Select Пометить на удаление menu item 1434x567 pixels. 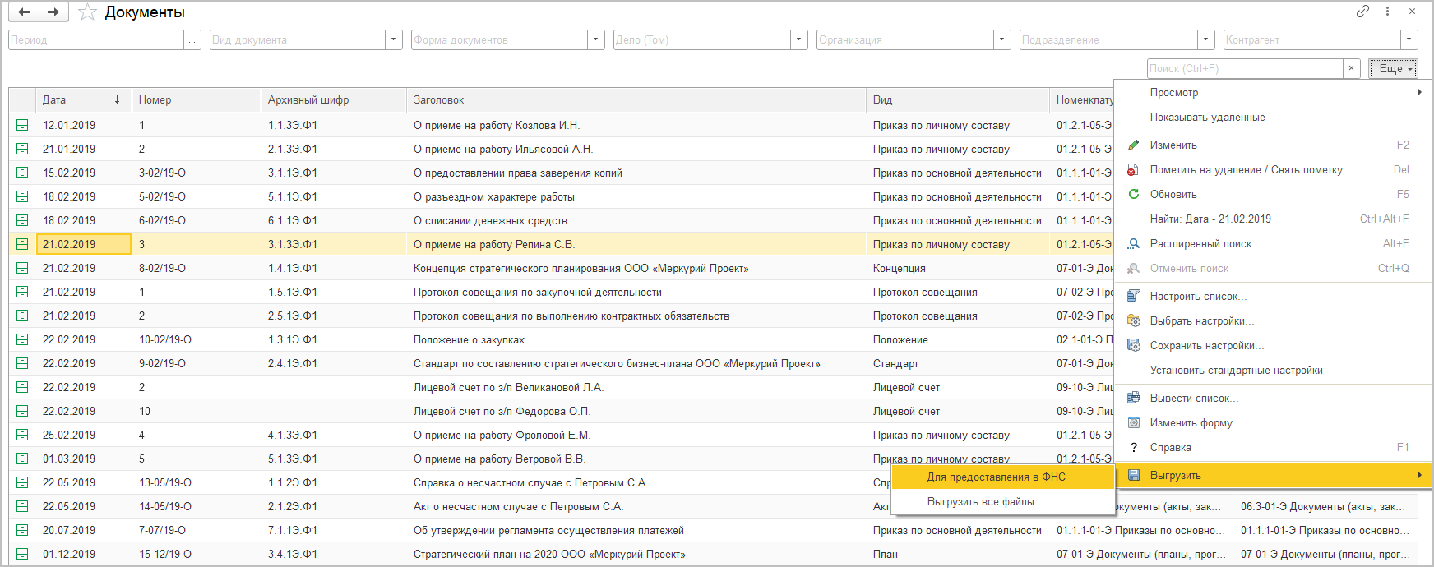[x=1246, y=169]
